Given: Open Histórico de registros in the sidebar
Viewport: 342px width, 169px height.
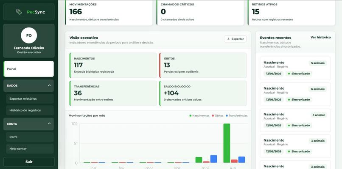Looking at the screenshot, I should [x=30, y=110].
